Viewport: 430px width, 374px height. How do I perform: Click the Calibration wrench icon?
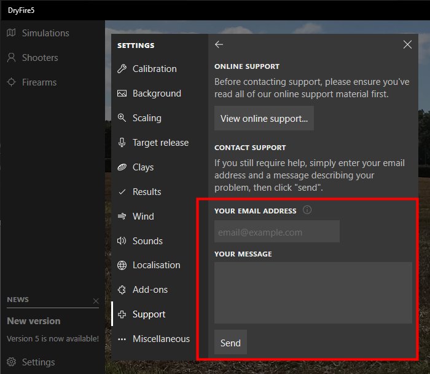(122, 69)
